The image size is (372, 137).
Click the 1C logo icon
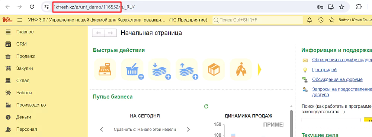tap(7, 20)
